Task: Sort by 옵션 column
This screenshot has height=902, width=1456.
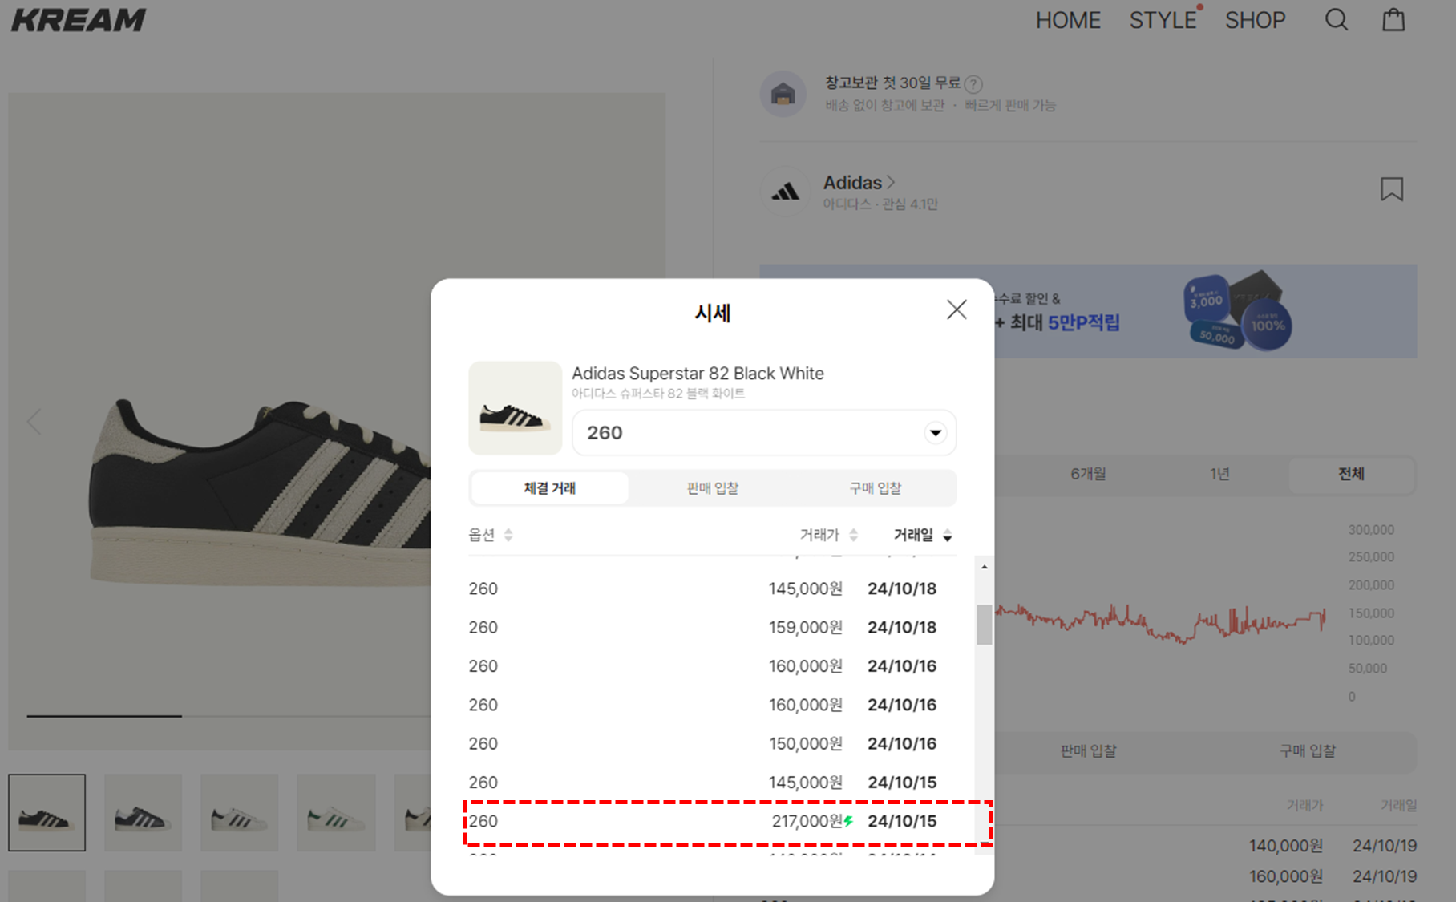Action: 491,535
